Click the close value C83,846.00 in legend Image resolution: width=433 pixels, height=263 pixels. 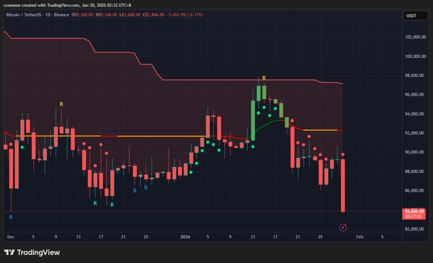[x=154, y=15]
